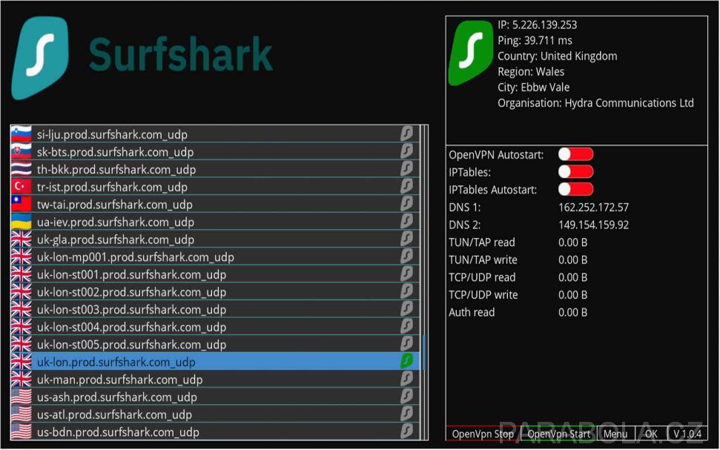
Task: Click the status icon for uk-lon-st003 server
Action: point(406,308)
